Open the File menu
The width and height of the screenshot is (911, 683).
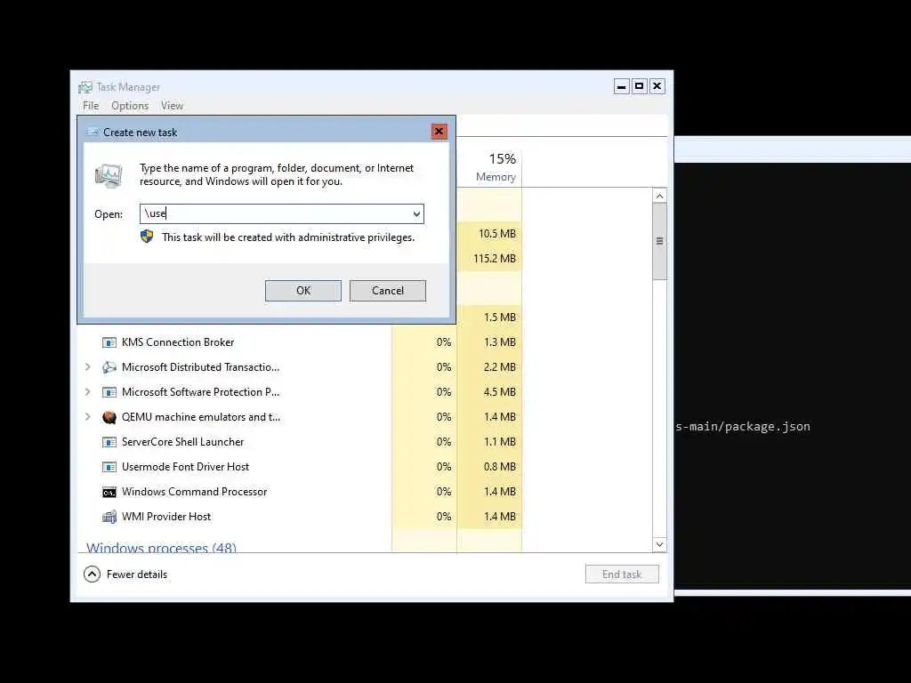pyautogui.click(x=91, y=106)
